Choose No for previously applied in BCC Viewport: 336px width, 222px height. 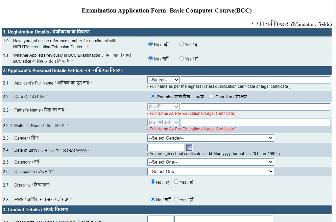point(150,58)
